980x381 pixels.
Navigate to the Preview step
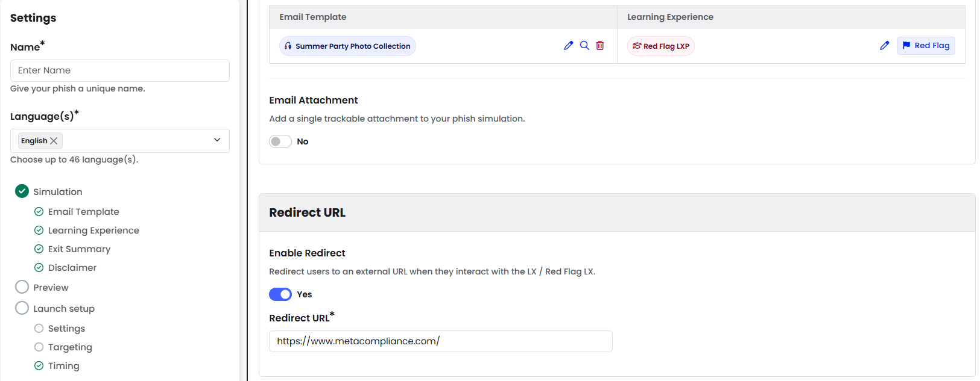coord(51,288)
